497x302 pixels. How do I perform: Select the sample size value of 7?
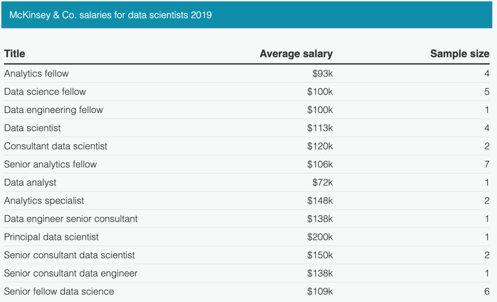tap(486, 164)
